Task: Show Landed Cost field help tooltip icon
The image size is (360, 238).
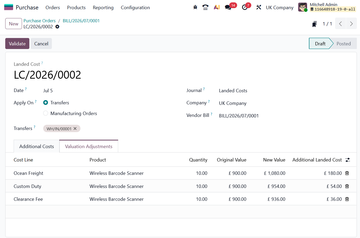Action: 42,63
